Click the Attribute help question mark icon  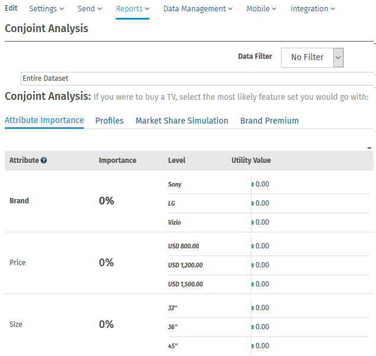pyautogui.click(x=44, y=160)
